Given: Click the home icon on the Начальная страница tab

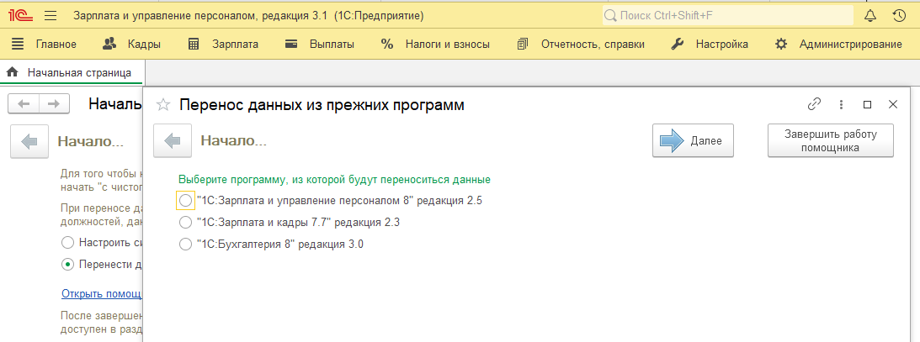Looking at the screenshot, I should 12,73.
